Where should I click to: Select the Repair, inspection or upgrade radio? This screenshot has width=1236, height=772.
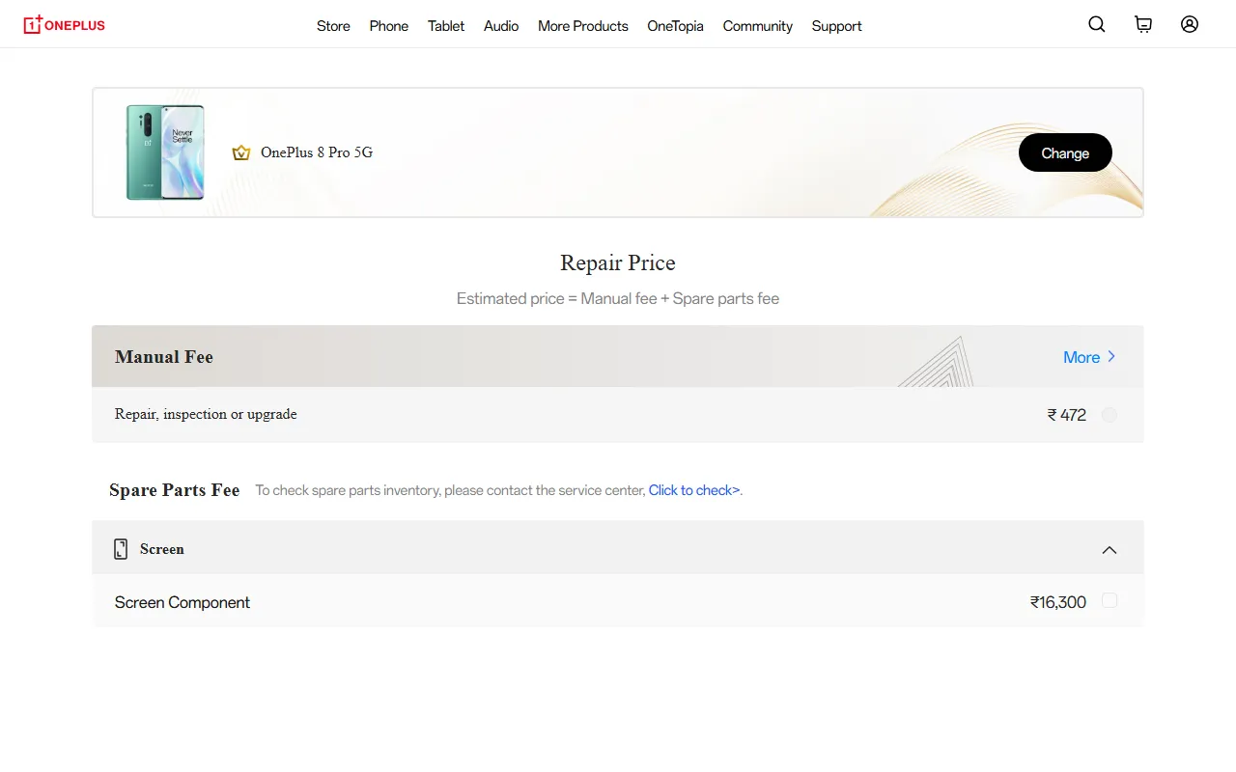click(1110, 415)
